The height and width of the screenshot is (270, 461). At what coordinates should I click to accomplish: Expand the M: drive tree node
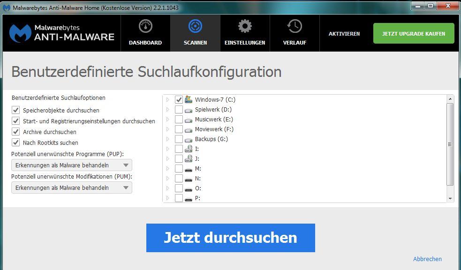pos(168,169)
